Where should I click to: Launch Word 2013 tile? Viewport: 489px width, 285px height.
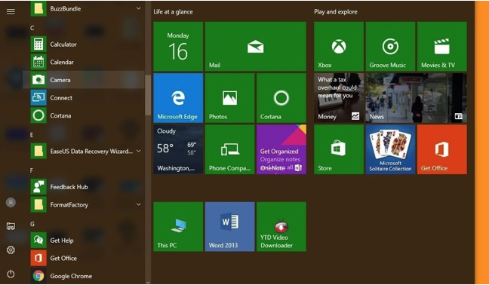click(x=230, y=226)
